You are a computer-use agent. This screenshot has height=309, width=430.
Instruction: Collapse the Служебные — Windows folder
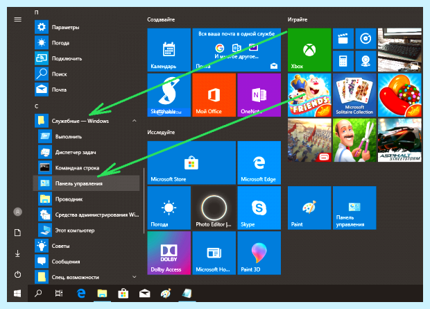pyautogui.click(x=87, y=121)
